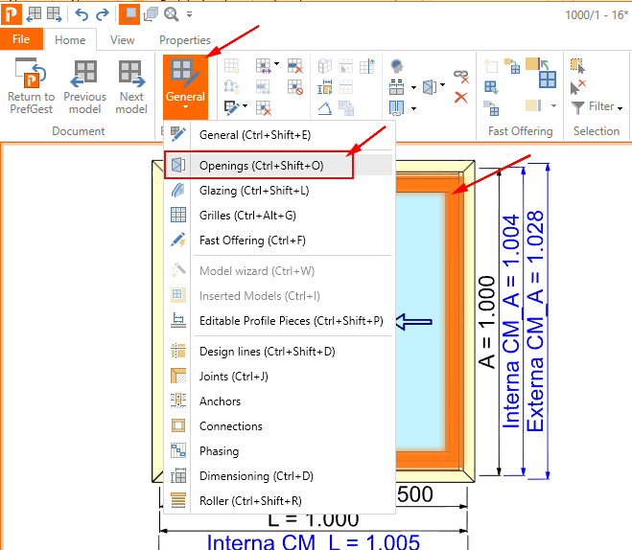The width and height of the screenshot is (632, 550).
Task: Toggle the highlighted 2D view mode
Action: point(129,14)
